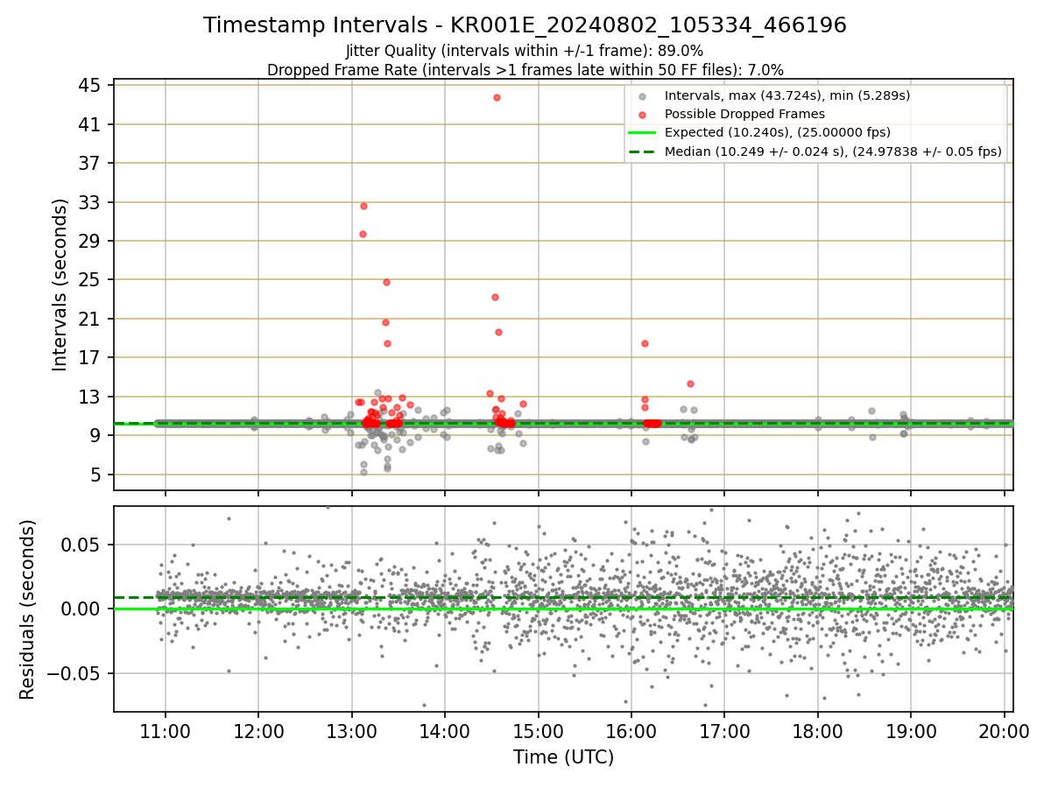
Task: Click the red marker icon in legend
Action: point(643,114)
